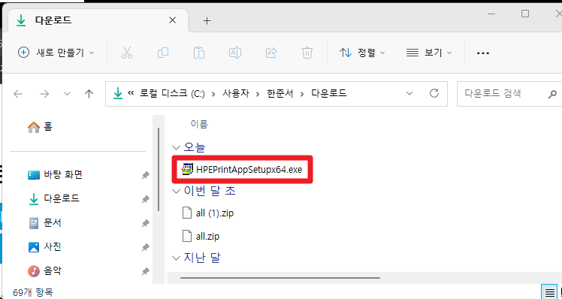Click the 이름 column header

199,125
